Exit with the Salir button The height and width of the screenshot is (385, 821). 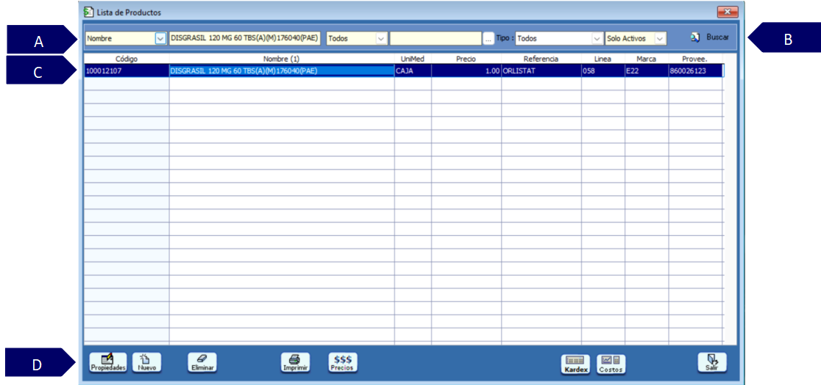[711, 362]
